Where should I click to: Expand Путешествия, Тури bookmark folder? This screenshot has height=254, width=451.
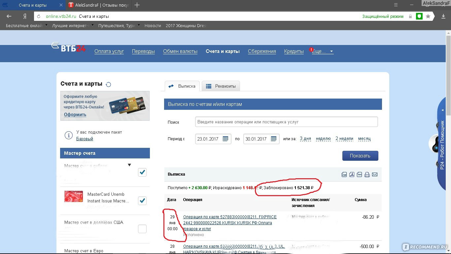139,25
